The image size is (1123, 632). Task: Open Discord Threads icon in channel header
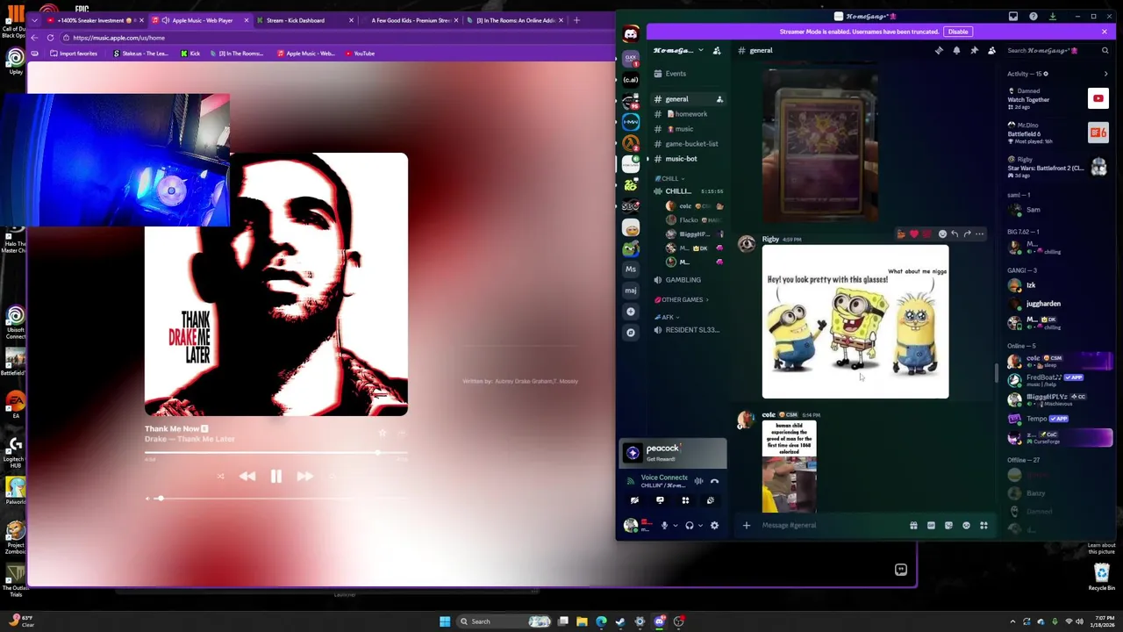pos(939,51)
